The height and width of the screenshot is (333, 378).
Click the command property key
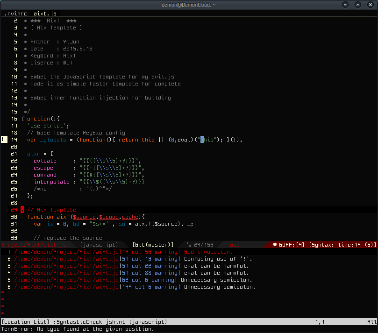[x=45, y=175]
